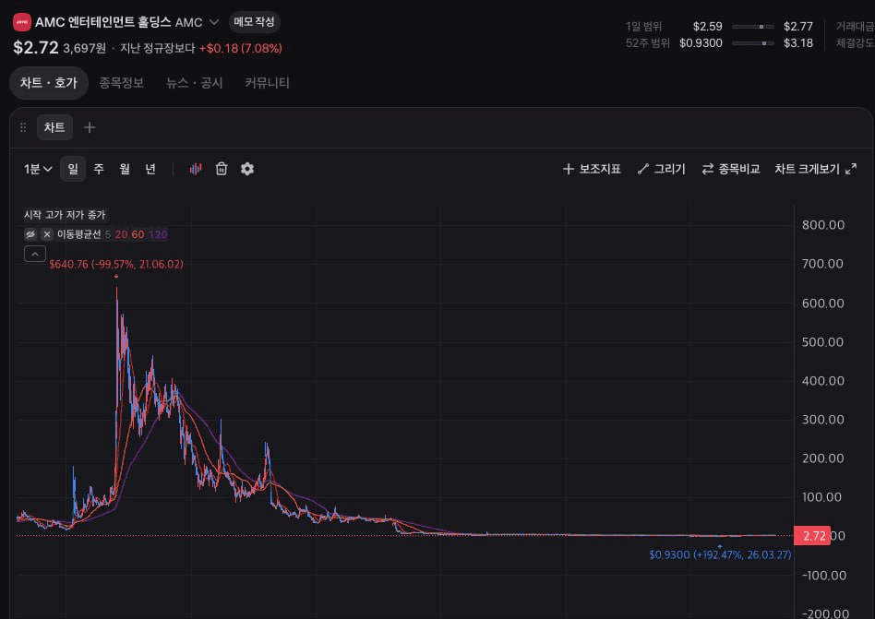Click the trash delete icon
Image resolution: width=875 pixels, height=619 pixels.
coord(222,169)
